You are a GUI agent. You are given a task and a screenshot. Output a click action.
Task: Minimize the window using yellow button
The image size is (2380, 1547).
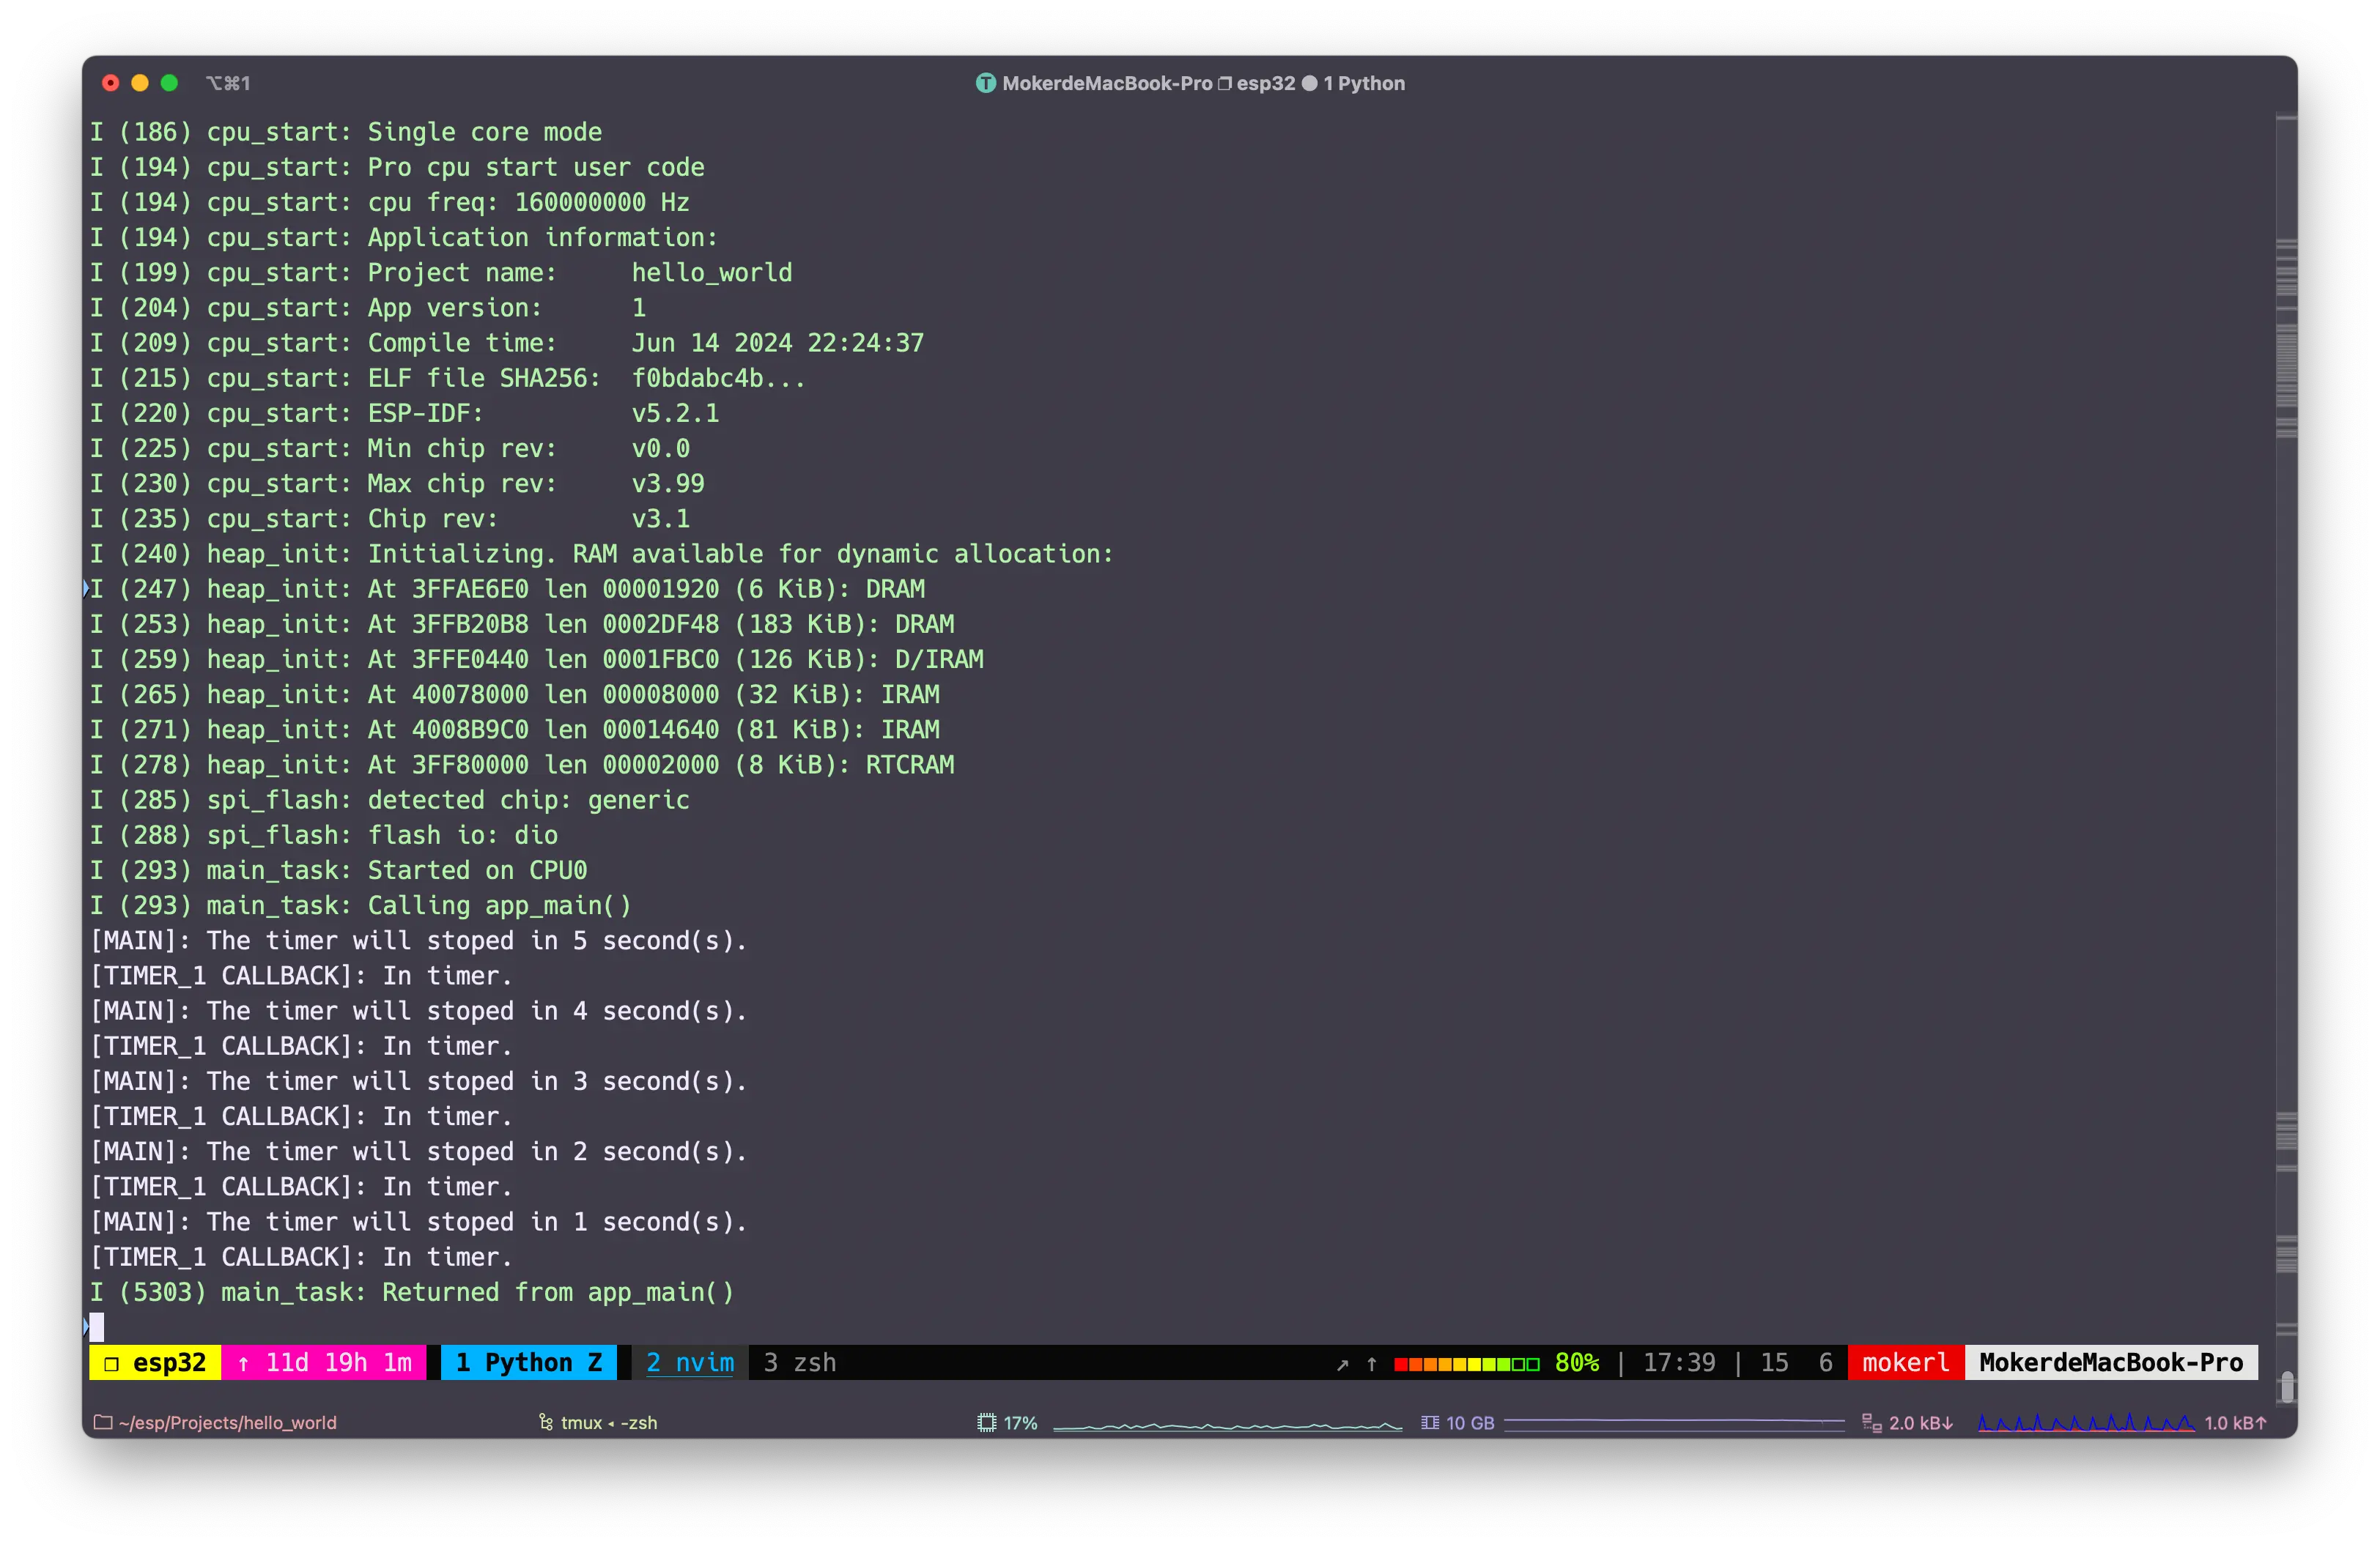tap(140, 83)
